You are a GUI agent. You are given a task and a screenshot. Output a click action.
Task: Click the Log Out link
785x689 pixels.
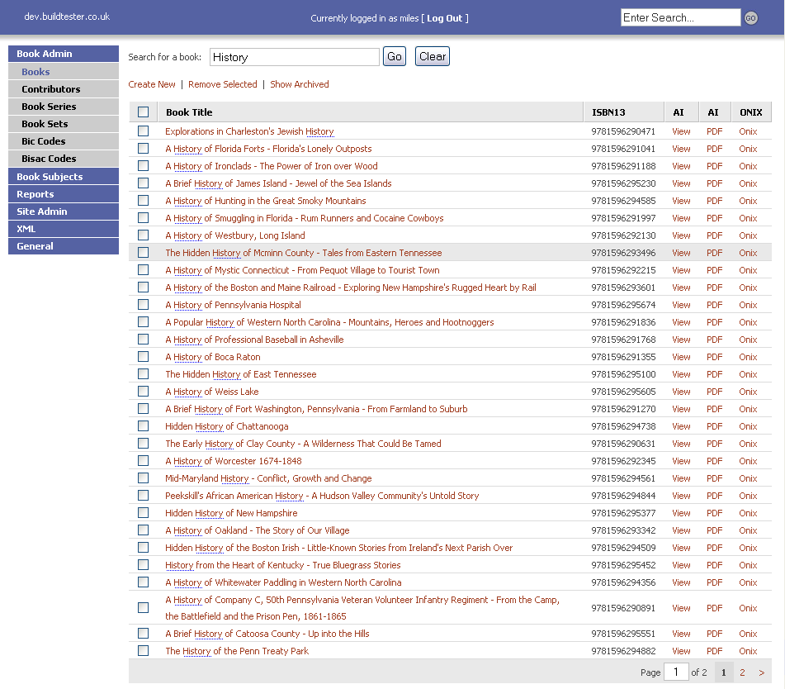click(445, 18)
